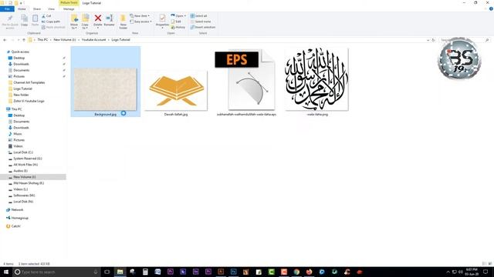Click the Pin to Quick access icon
This screenshot has width=494, height=277.
tap(10, 22)
